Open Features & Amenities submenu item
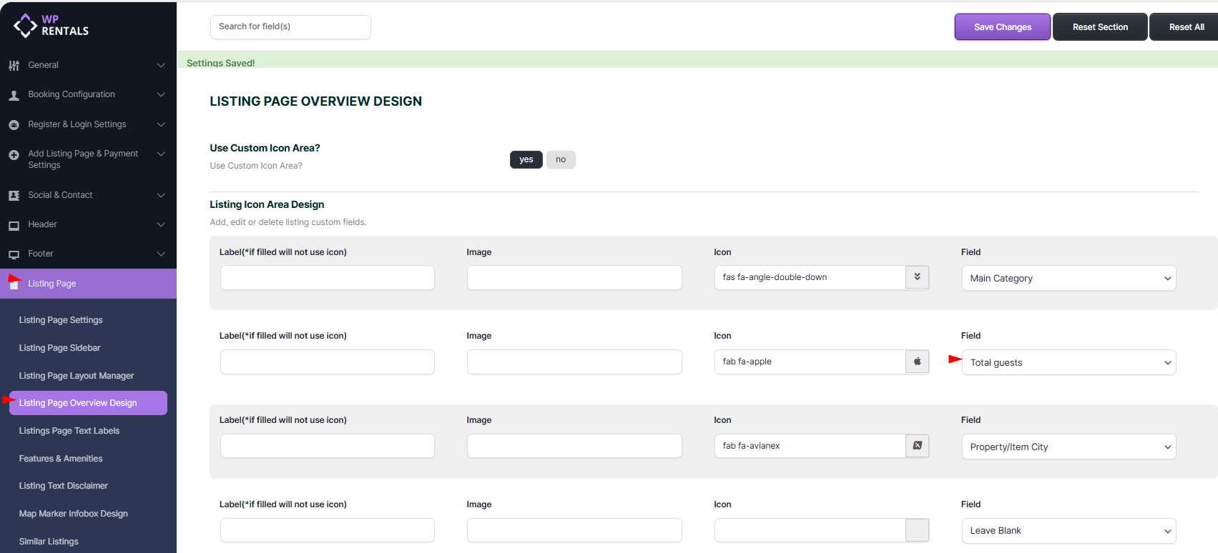Image resolution: width=1218 pixels, height=553 pixels. coord(61,459)
